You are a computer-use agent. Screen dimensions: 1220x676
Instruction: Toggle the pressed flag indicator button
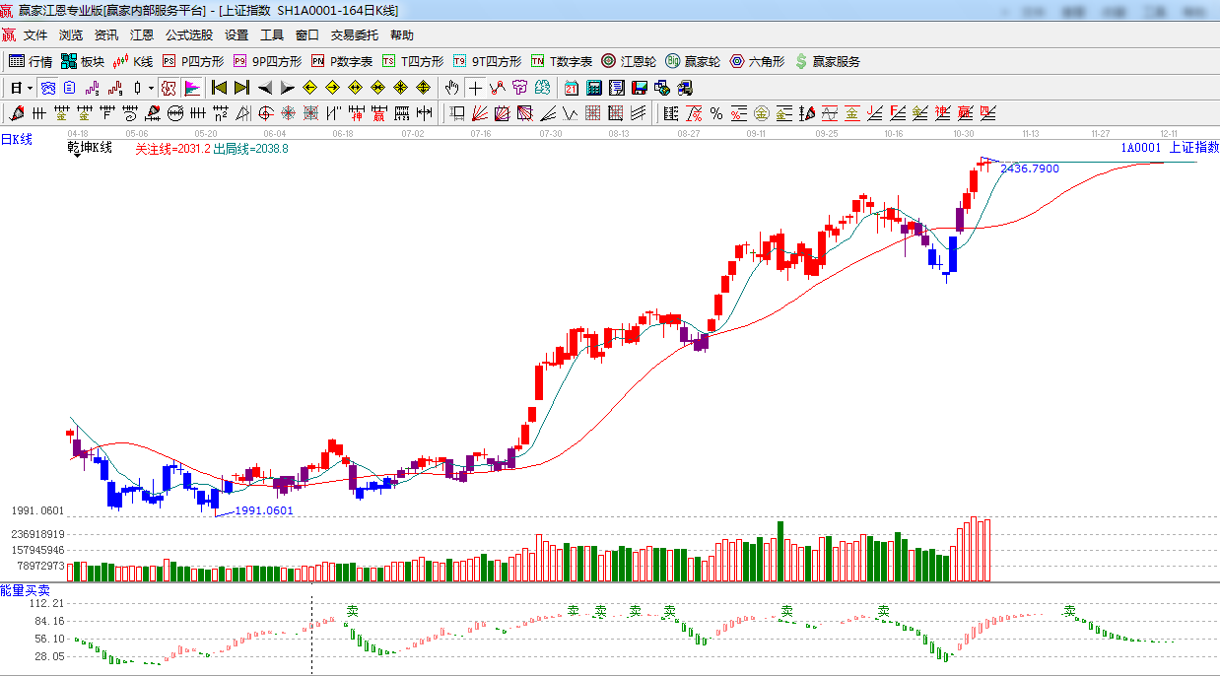pyautogui.click(x=191, y=88)
